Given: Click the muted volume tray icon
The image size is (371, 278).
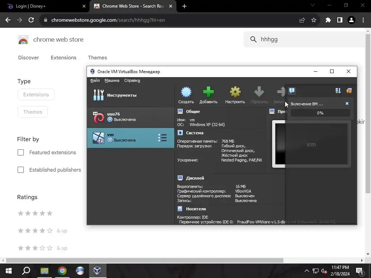Looking at the screenshot, I should click(x=324, y=271).
